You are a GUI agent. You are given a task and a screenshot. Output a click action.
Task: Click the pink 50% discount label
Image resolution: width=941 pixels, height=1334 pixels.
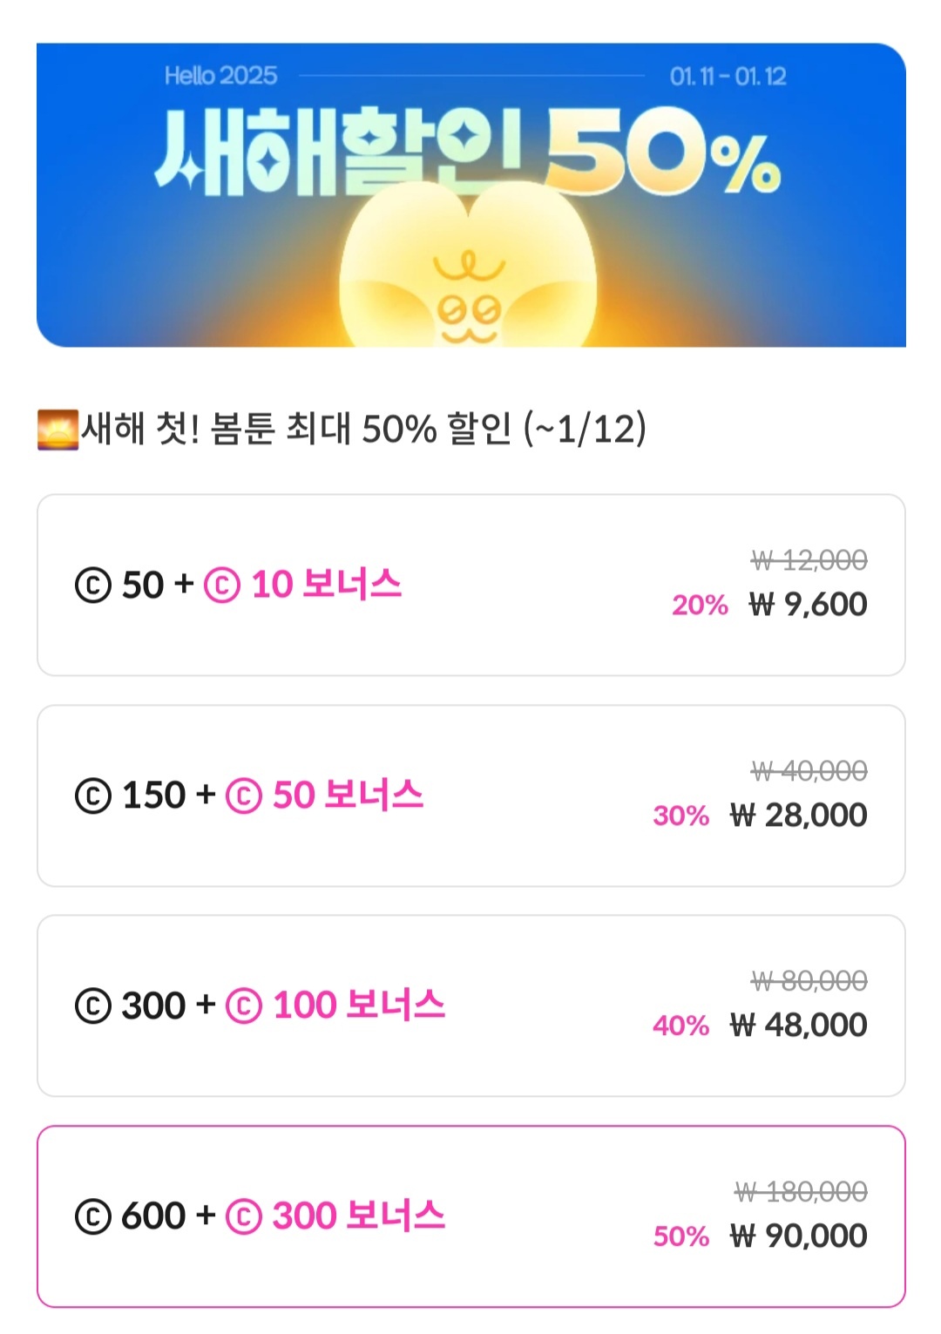coord(681,1236)
